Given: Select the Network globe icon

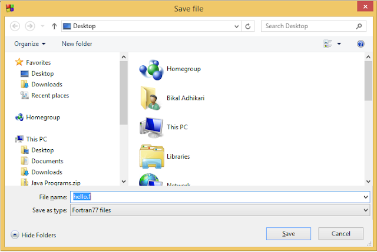Looking at the screenshot, I should coord(151,180).
